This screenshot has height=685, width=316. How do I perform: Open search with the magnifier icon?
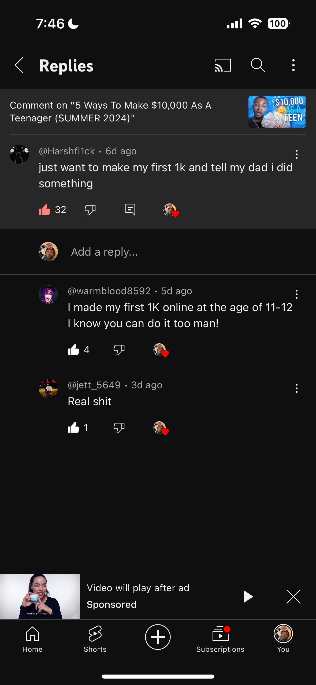(258, 65)
